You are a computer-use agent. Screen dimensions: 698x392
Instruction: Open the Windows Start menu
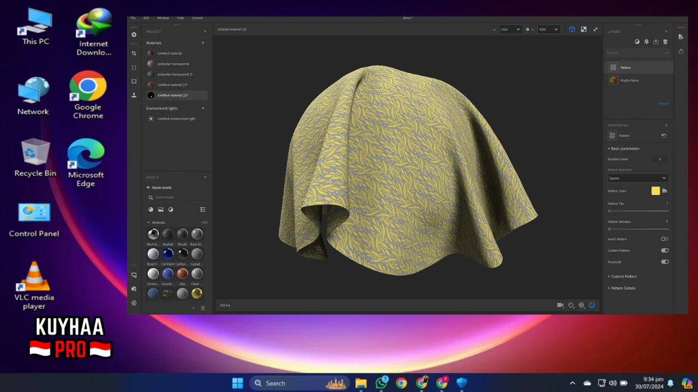[238, 383]
